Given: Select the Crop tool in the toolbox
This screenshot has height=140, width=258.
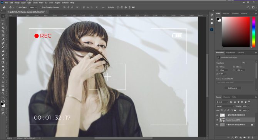Looking at the screenshot, I should coord(3,31).
